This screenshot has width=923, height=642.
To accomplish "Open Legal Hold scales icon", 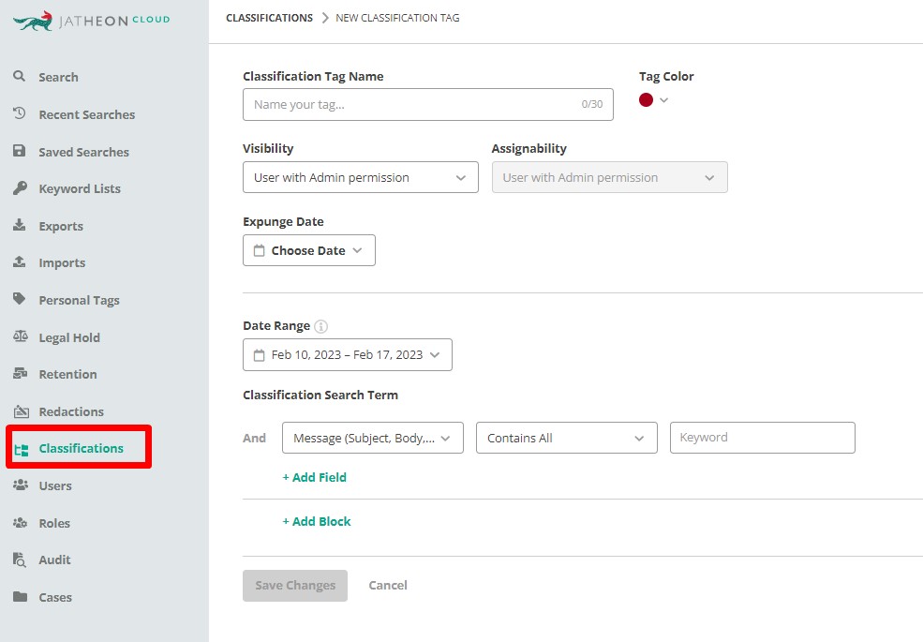I will [20, 336].
